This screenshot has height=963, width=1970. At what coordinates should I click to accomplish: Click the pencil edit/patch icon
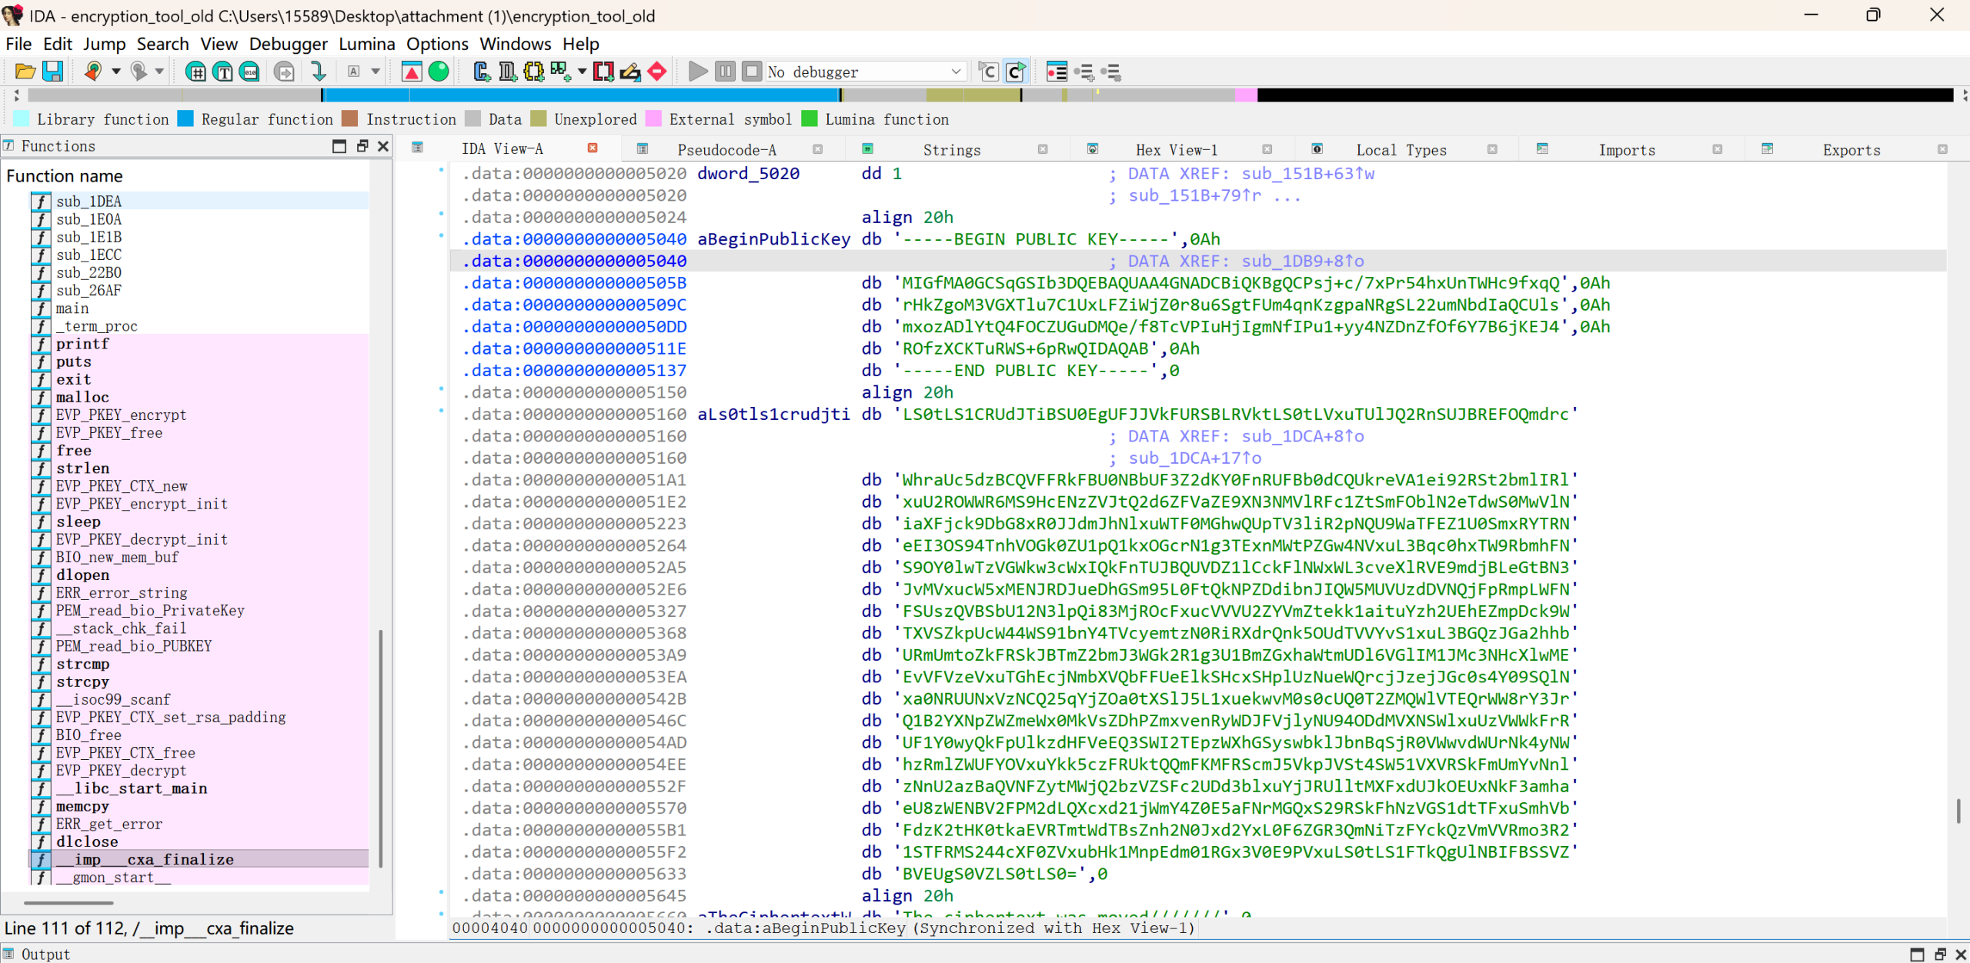point(630,72)
